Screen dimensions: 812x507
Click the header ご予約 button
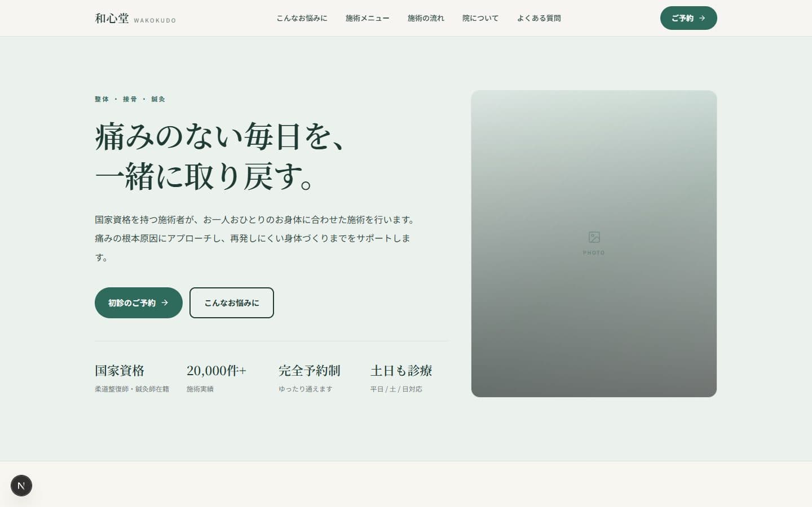[689, 18]
